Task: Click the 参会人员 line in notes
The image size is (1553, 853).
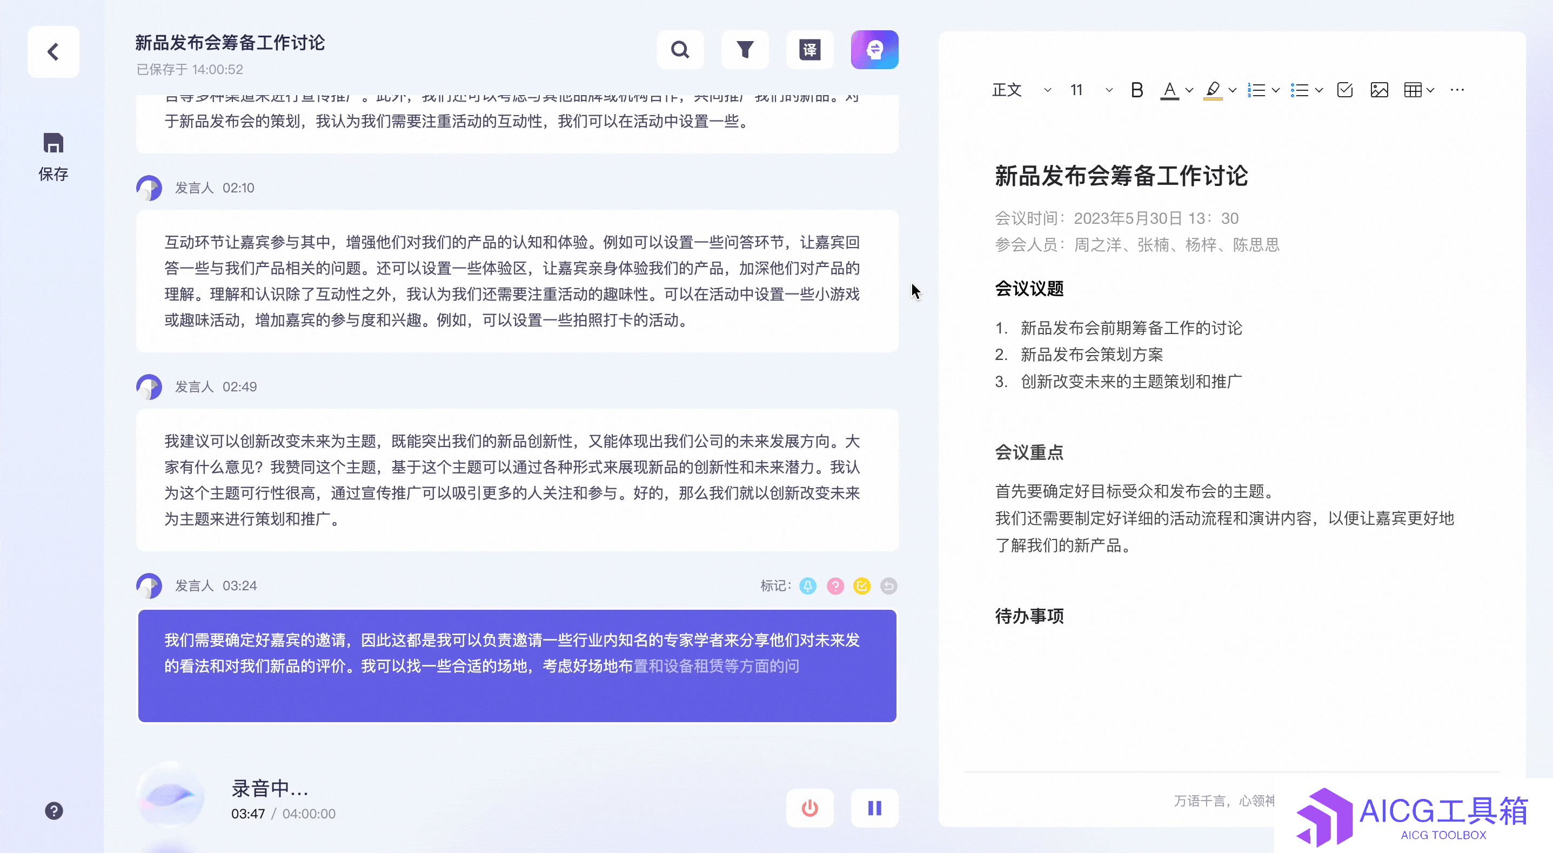Action: [1137, 245]
